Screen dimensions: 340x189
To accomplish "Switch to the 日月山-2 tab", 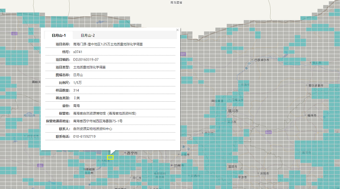I will pyautogui.click(x=88, y=35).
